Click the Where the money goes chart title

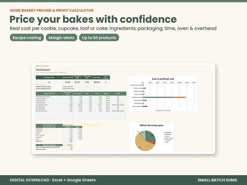pyautogui.click(x=151, y=125)
